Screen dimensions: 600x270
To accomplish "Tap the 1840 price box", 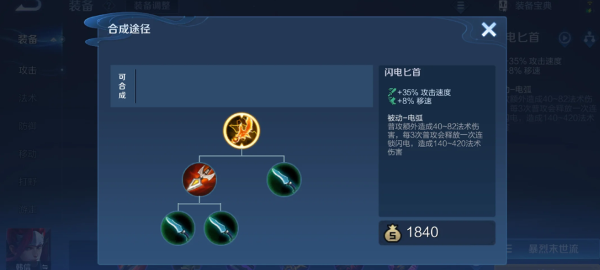I will coord(437,233).
